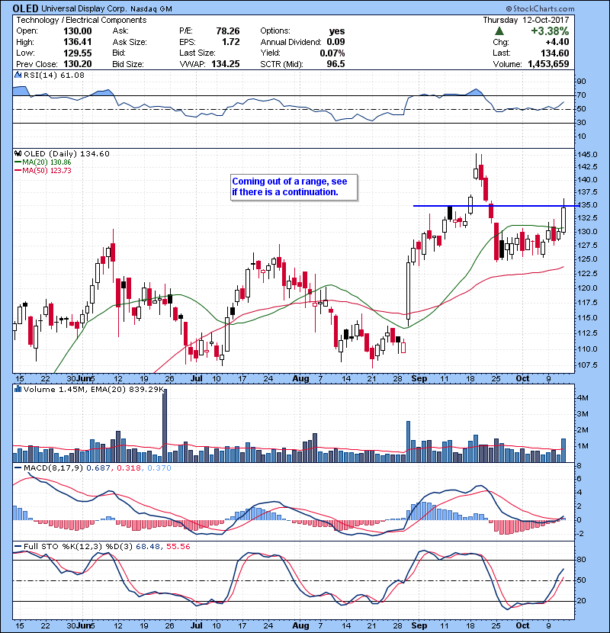
Task: Click the 'Jul' label on the price chart axis
Action: [196, 378]
